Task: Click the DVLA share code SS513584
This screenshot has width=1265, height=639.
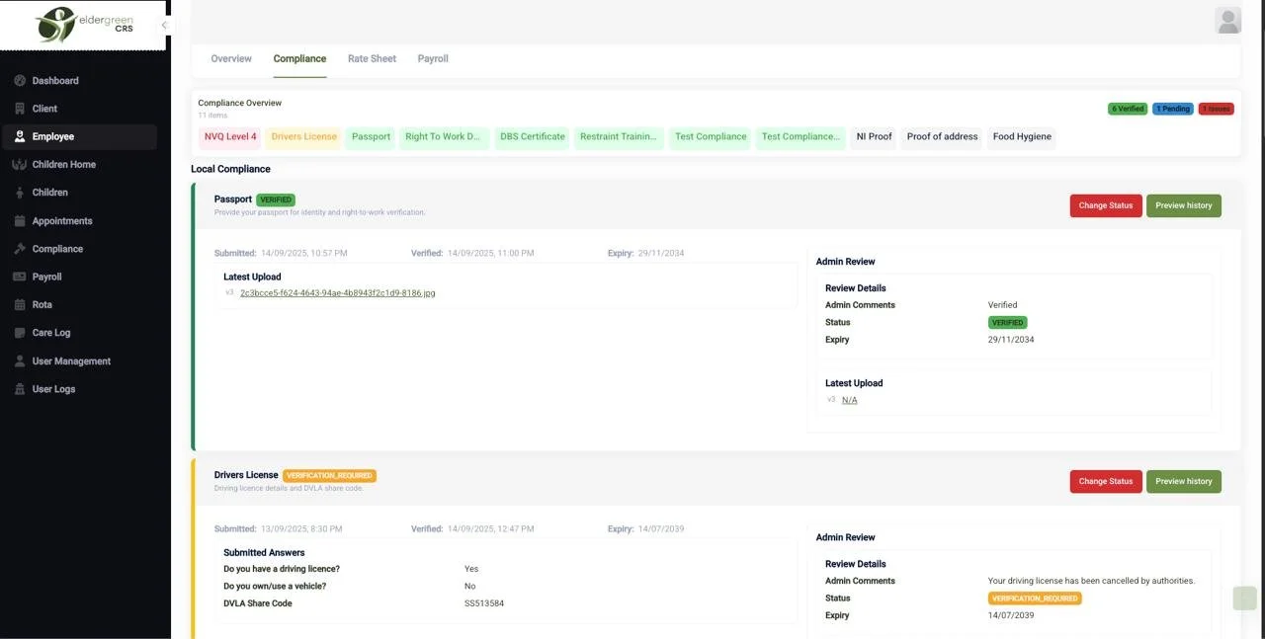Action: [484, 603]
